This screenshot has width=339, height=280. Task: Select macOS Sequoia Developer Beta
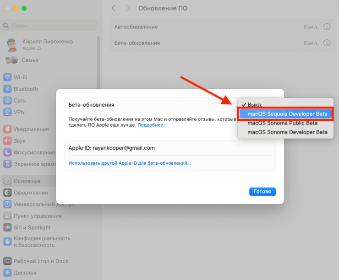point(285,114)
